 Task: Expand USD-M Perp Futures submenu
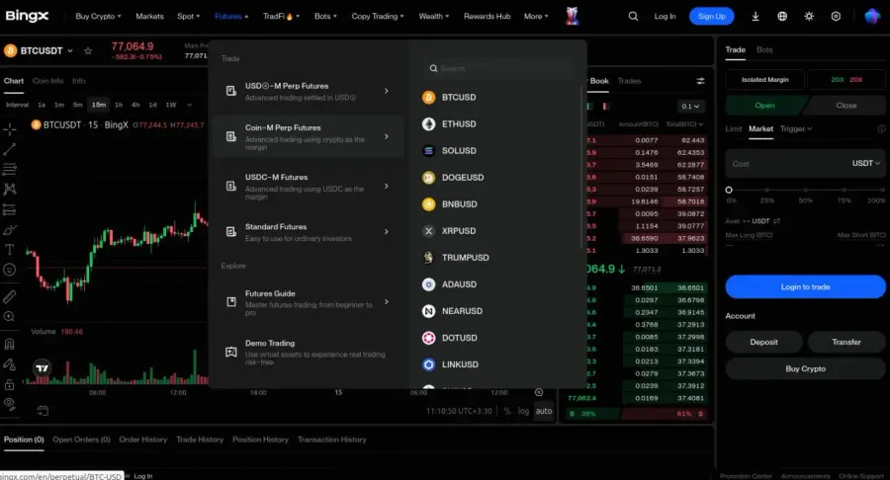pyautogui.click(x=387, y=91)
